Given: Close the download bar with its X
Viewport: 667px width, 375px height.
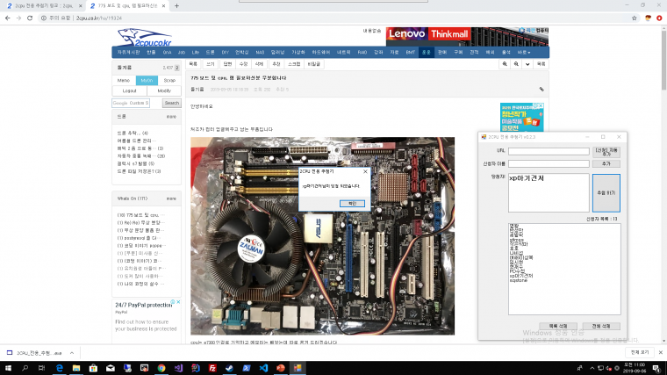Looking at the screenshot, I should (660, 352).
